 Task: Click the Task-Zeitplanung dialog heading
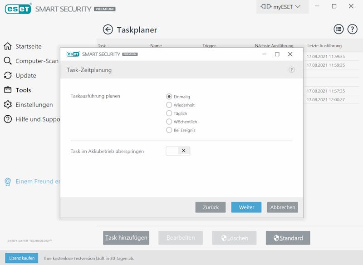tap(89, 70)
